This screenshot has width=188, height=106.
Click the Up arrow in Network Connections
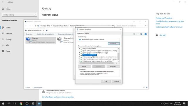click(x=35, y=26)
